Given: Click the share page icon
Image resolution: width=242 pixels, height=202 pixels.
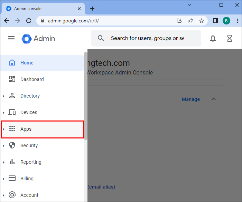Looking at the screenshot, I should click(x=190, y=21).
